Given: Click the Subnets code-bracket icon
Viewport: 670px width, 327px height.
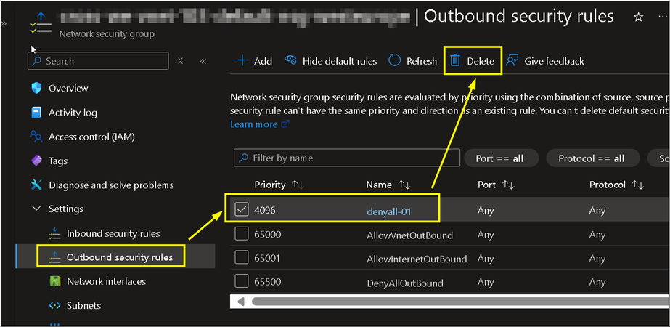Looking at the screenshot, I should coord(54,306).
